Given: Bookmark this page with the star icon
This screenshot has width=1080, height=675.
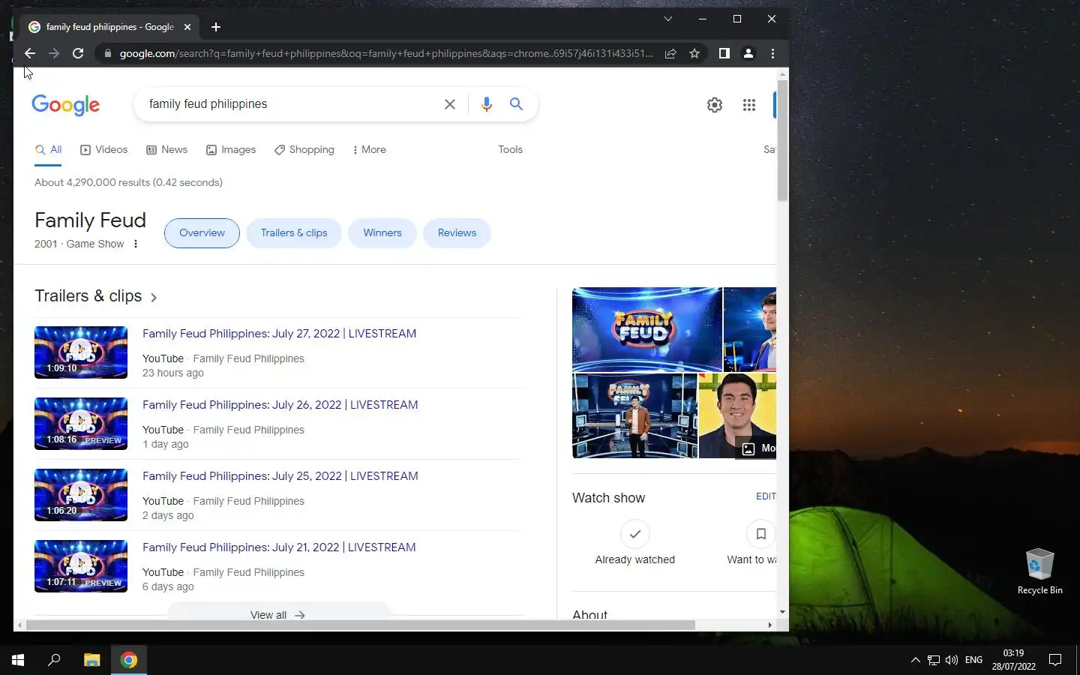Looking at the screenshot, I should pos(694,53).
